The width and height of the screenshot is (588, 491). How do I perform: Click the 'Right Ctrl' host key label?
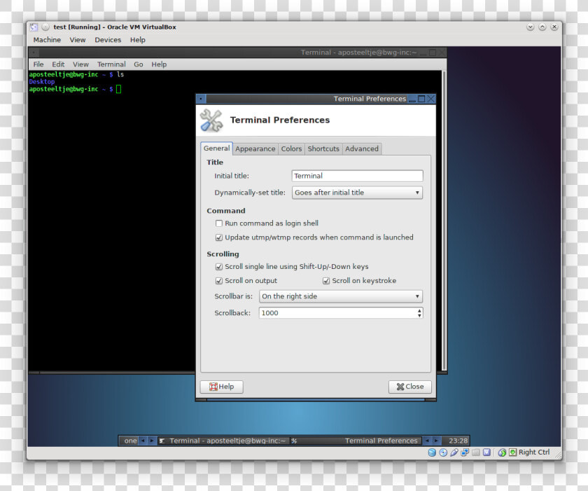point(534,452)
